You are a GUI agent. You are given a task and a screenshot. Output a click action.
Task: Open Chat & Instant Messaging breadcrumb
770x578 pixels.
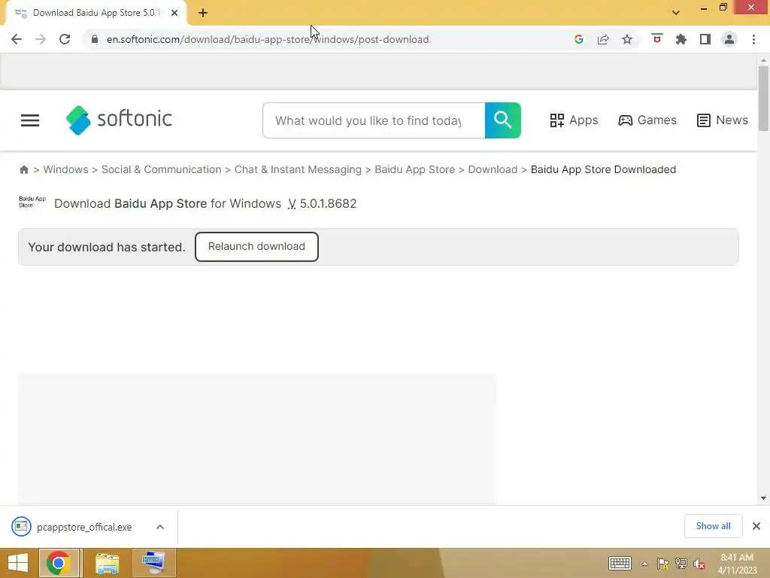pyautogui.click(x=298, y=169)
